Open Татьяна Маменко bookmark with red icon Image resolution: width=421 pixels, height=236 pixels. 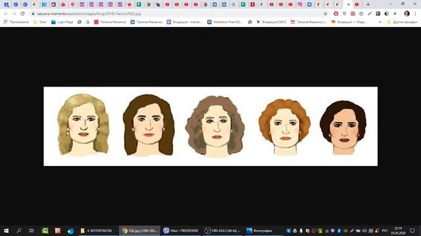coord(110,22)
